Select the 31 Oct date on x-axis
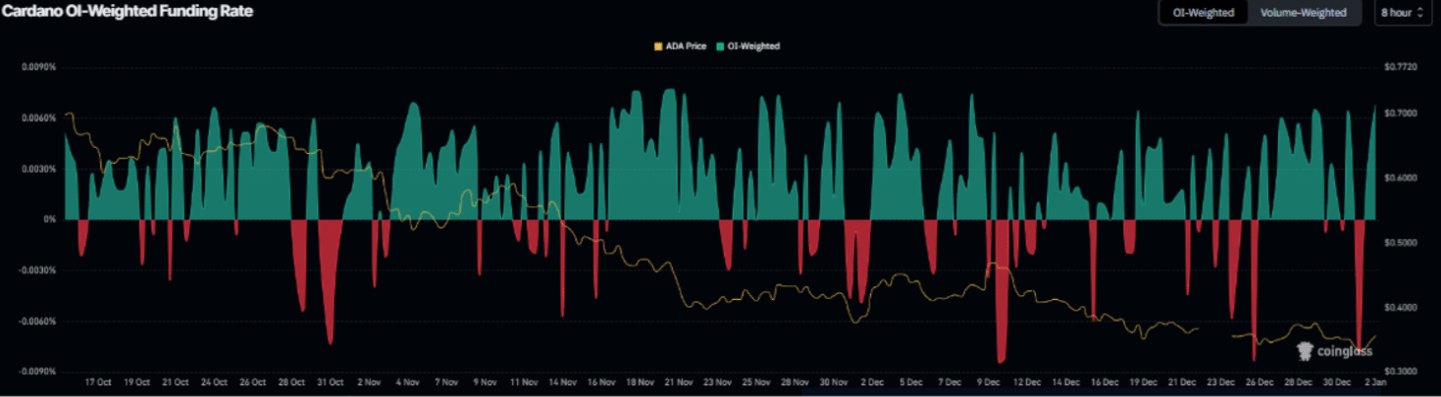The width and height of the screenshot is (1441, 397). 330,382
